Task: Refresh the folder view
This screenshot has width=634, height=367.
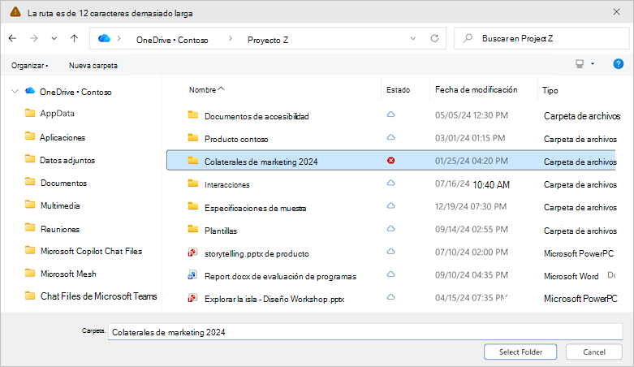Action: 434,38
